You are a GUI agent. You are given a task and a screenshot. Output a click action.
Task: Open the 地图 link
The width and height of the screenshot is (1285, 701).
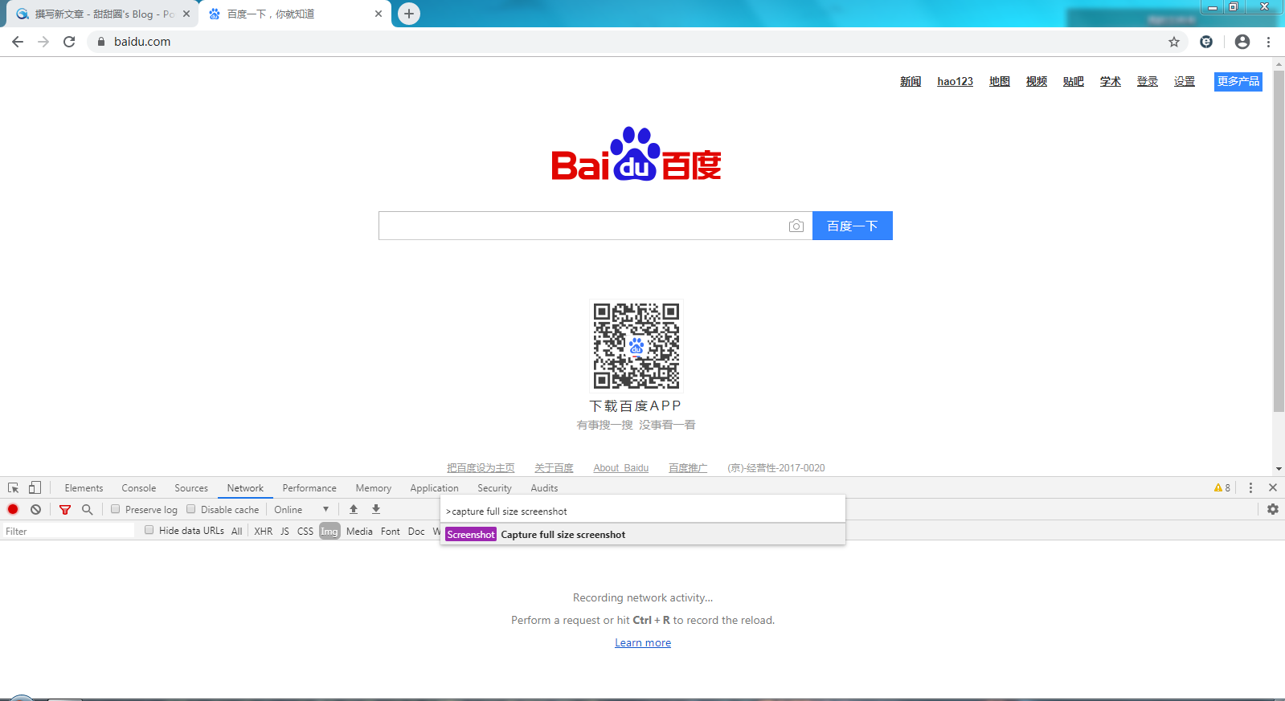pyautogui.click(x=1000, y=81)
